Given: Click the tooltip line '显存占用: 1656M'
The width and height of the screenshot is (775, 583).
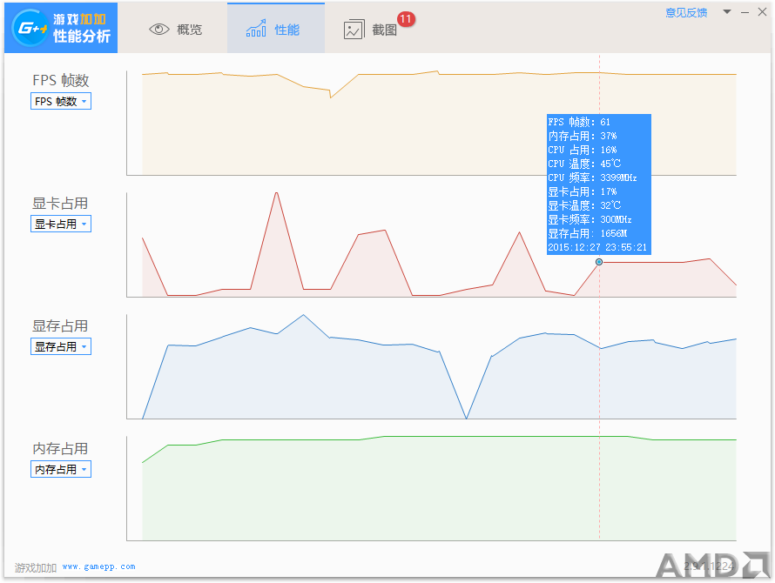Looking at the screenshot, I should (588, 233).
